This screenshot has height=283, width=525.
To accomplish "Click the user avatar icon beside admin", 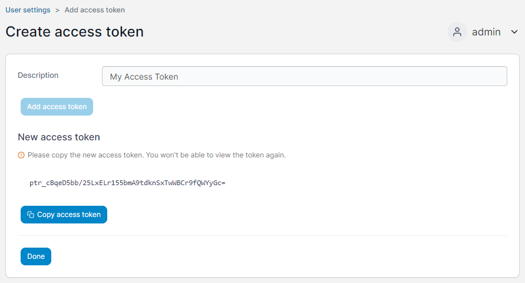I will click(x=457, y=32).
